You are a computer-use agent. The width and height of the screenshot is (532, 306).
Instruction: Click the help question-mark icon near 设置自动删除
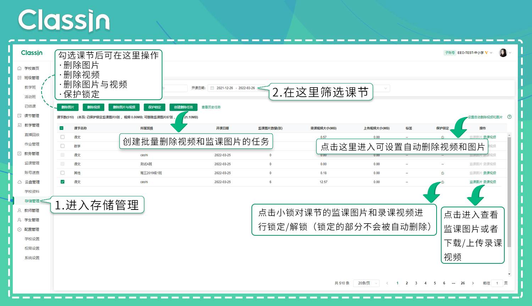509,117
